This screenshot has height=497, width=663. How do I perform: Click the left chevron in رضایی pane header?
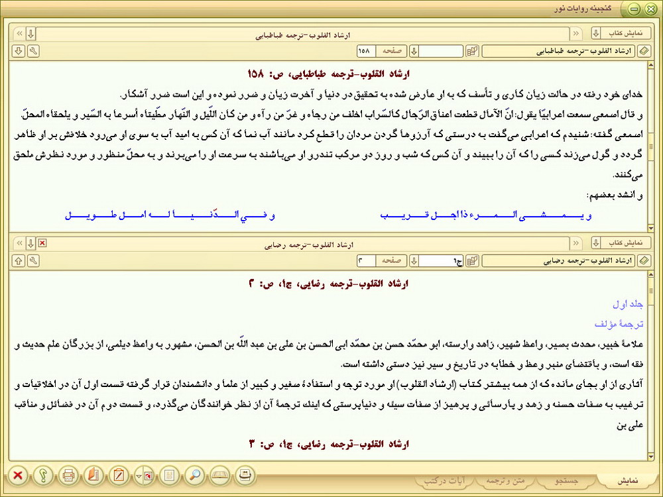pos(19,243)
